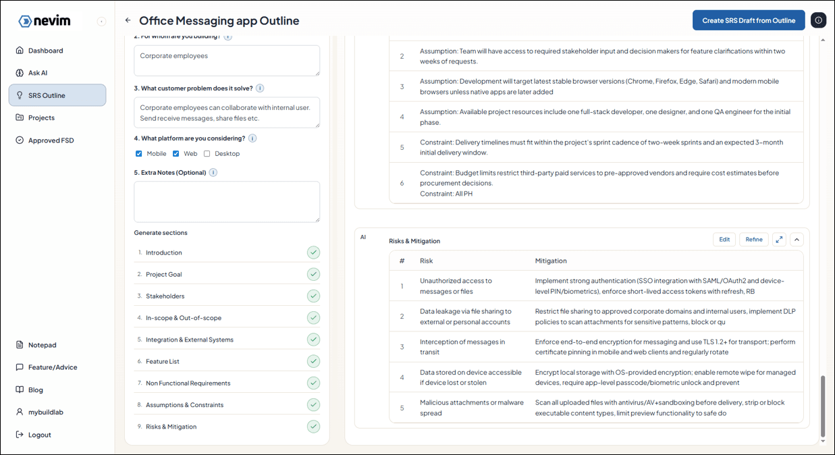Uncheck the Mobile platform checkbox

point(139,154)
